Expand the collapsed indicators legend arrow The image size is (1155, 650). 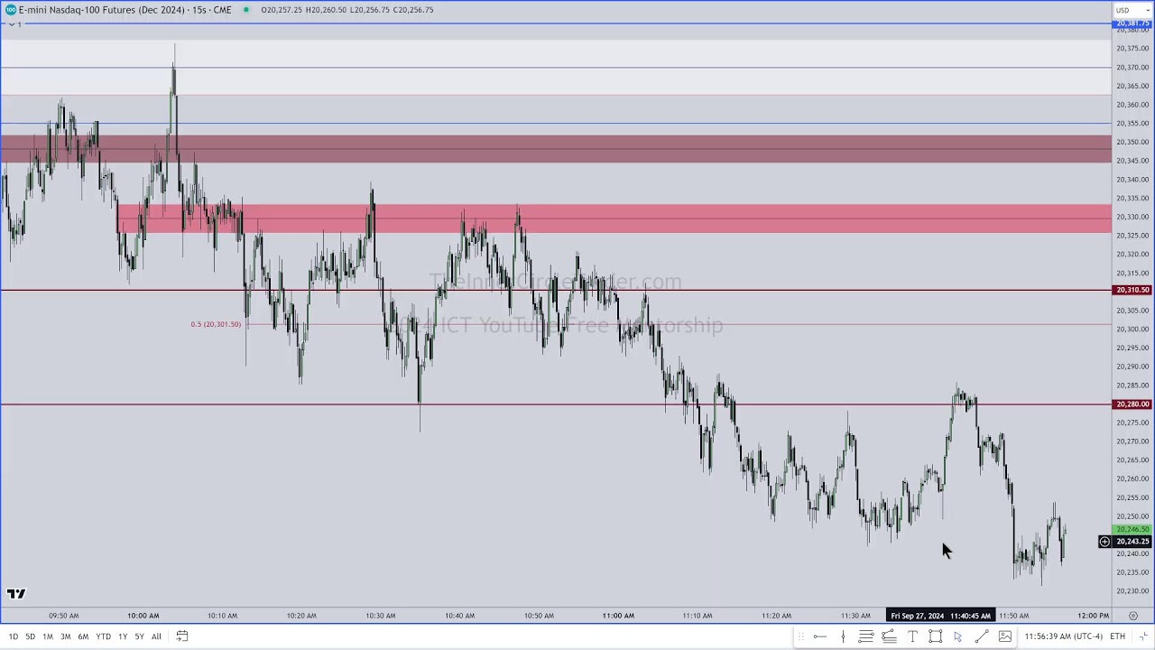tap(9, 23)
